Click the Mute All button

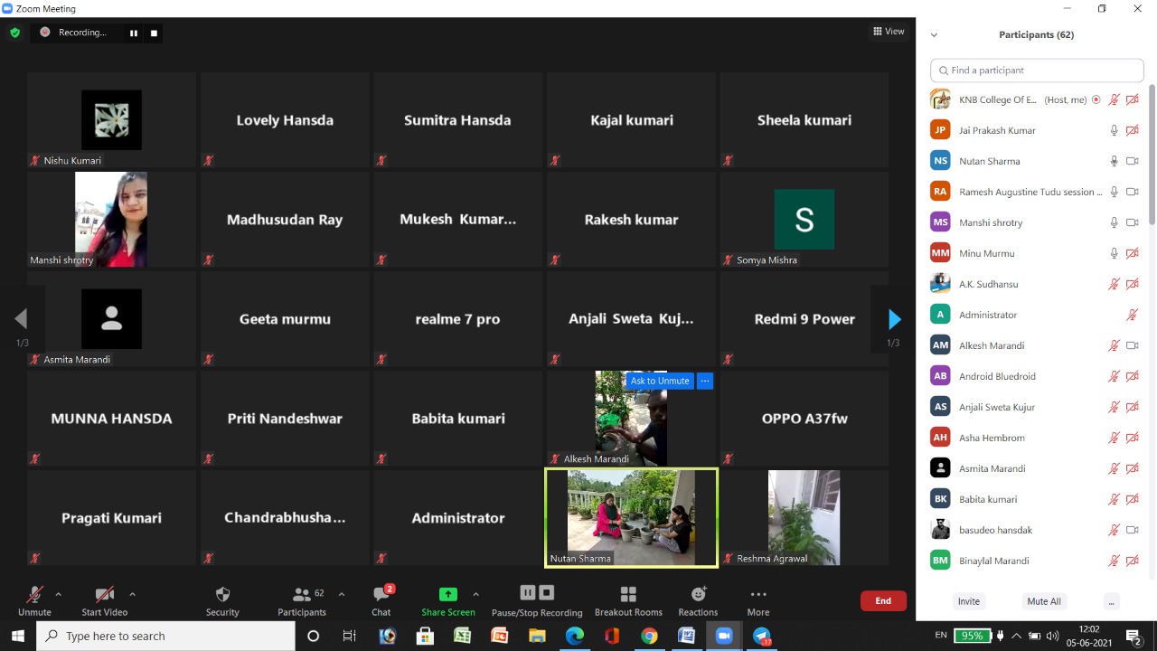tap(1044, 601)
